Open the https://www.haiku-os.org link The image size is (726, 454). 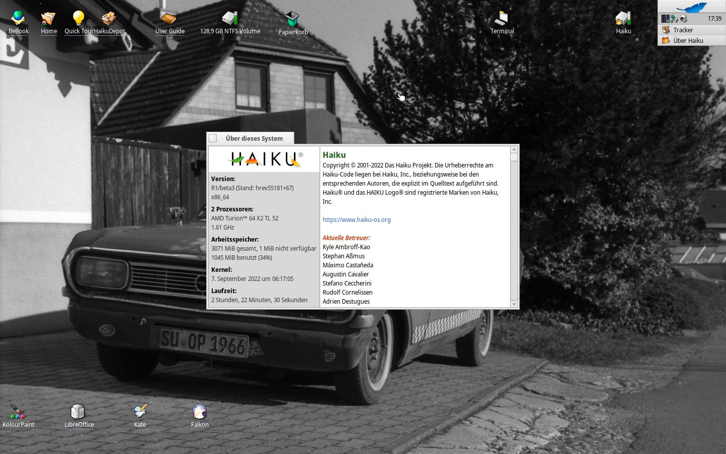pos(356,220)
